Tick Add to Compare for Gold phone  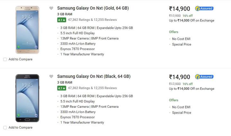pyautogui.click(x=5, y=59)
